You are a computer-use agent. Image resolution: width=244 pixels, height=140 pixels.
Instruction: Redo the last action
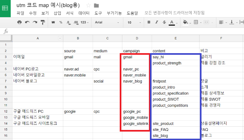[35, 22]
